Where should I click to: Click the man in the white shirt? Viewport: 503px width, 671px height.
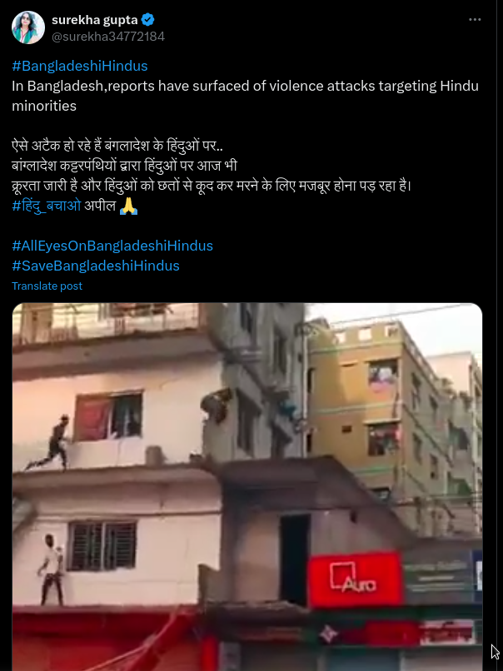click(x=52, y=569)
